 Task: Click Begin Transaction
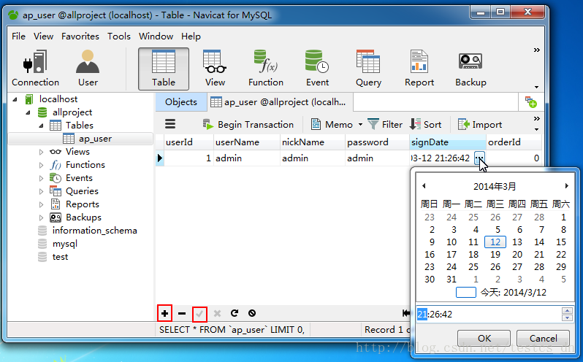248,124
